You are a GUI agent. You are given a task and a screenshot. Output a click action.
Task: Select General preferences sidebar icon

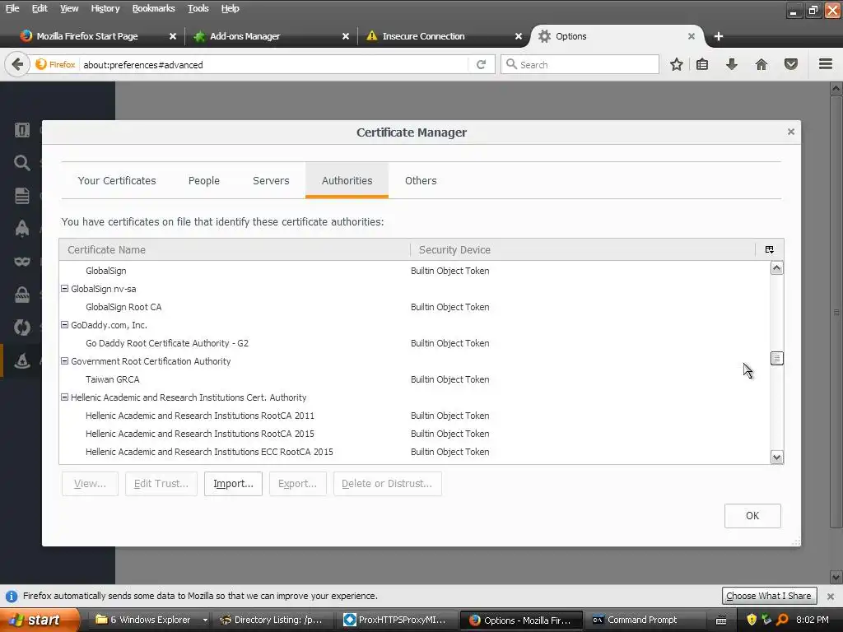[x=22, y=130]
